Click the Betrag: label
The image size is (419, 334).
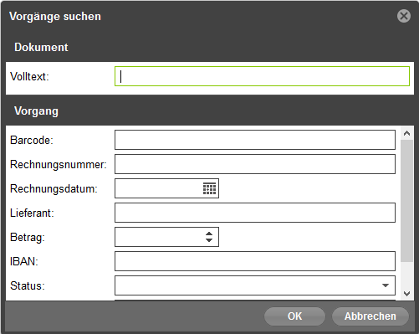28,238
